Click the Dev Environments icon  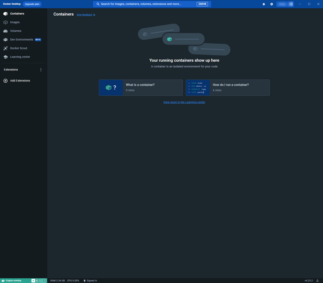click(5, 40)
